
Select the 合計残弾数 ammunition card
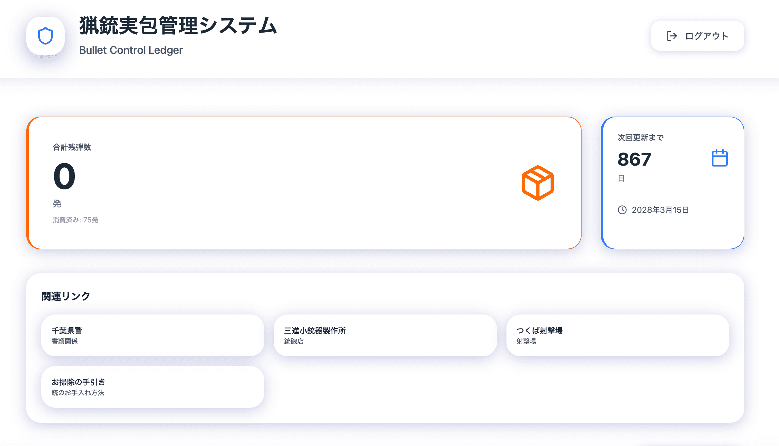pyautogui.click(x=303, y=183)
